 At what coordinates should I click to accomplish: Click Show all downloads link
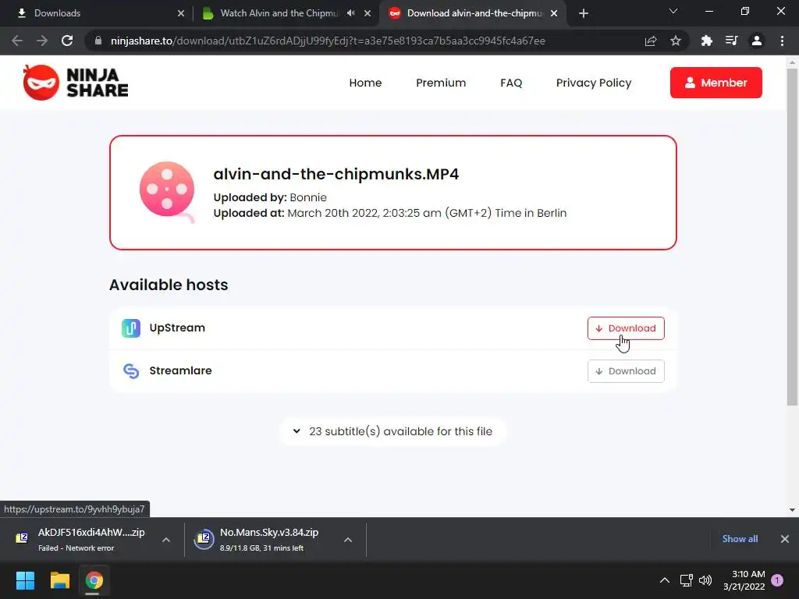click(x=740, y=539)
